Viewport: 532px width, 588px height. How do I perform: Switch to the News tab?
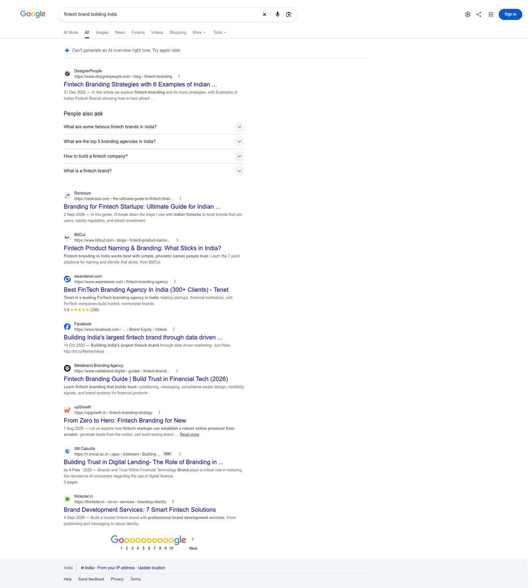tap(120, 32)
